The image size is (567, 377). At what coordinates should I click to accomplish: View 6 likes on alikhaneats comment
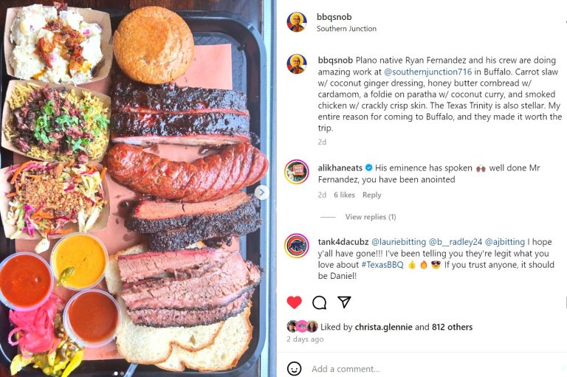click(344, 195)
